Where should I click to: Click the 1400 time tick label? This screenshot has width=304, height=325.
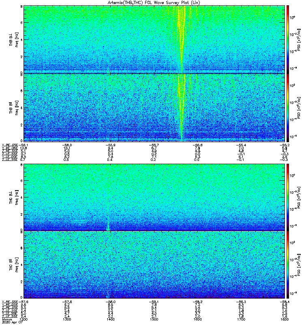pos(110,319)
